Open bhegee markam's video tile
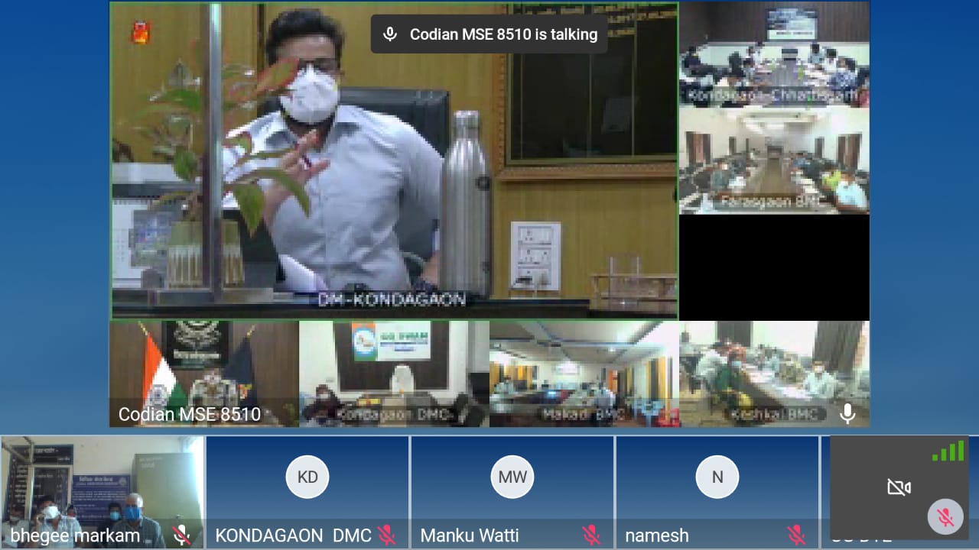Screen dimensions: 979x550 click(102, 492)
